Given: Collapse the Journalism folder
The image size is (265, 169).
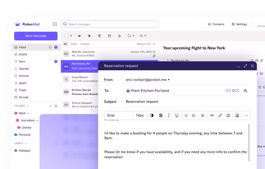Looking at the screenshot, I should pos(37,121).
